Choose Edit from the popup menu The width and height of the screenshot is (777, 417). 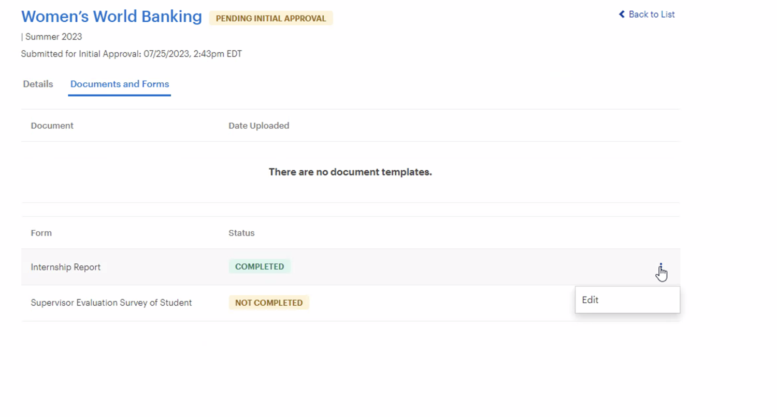coord(627,300)
